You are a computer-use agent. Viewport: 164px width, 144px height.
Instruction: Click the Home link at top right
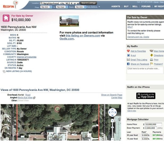pyautogui.click(x=156, y=2)
